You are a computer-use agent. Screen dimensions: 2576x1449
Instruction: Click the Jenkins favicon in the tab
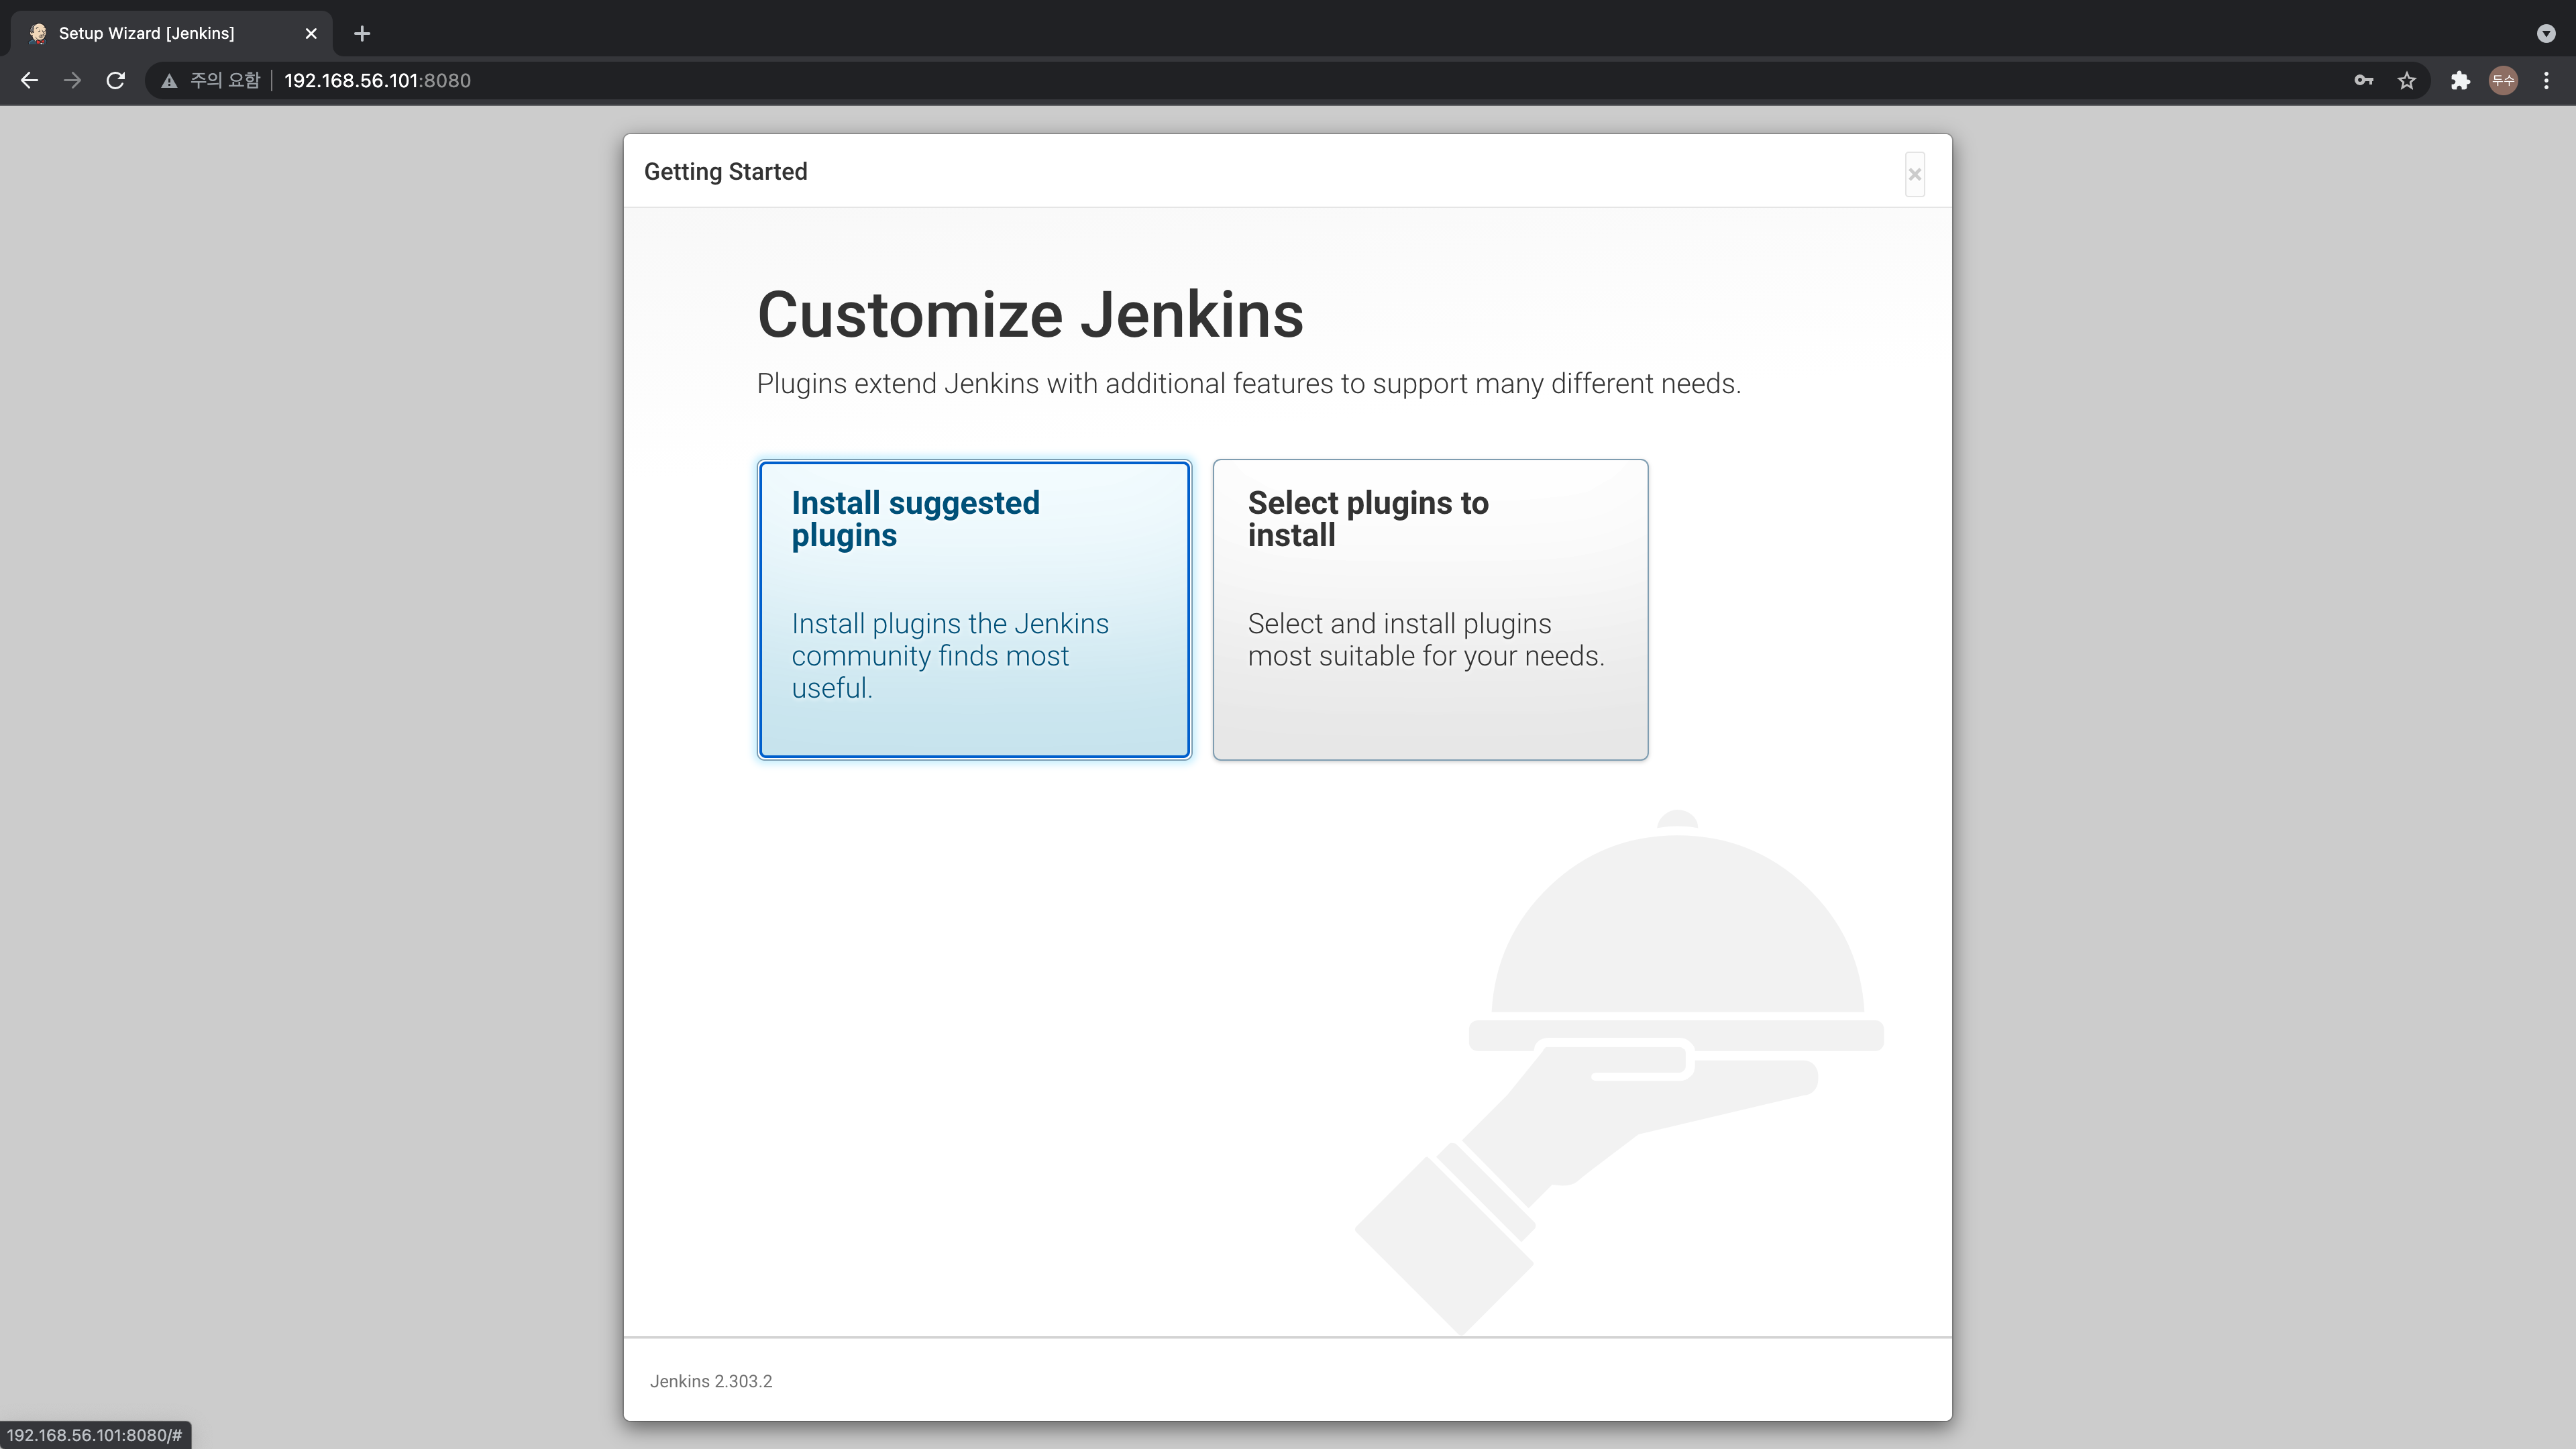click(x=38, y=33)
